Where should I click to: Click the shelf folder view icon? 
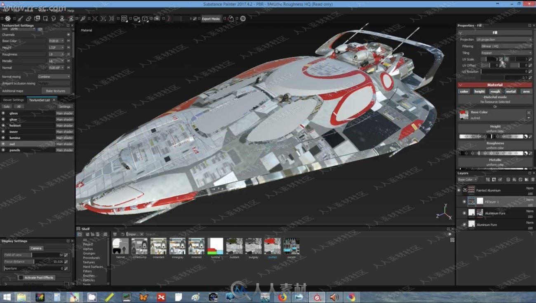pyautogui.click(x=80, y=234)
